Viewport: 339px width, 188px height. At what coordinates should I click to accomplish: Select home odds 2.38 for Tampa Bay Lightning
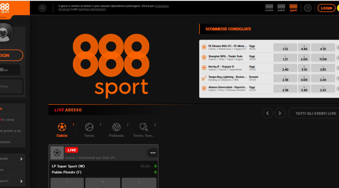click(x=285, y=79)
